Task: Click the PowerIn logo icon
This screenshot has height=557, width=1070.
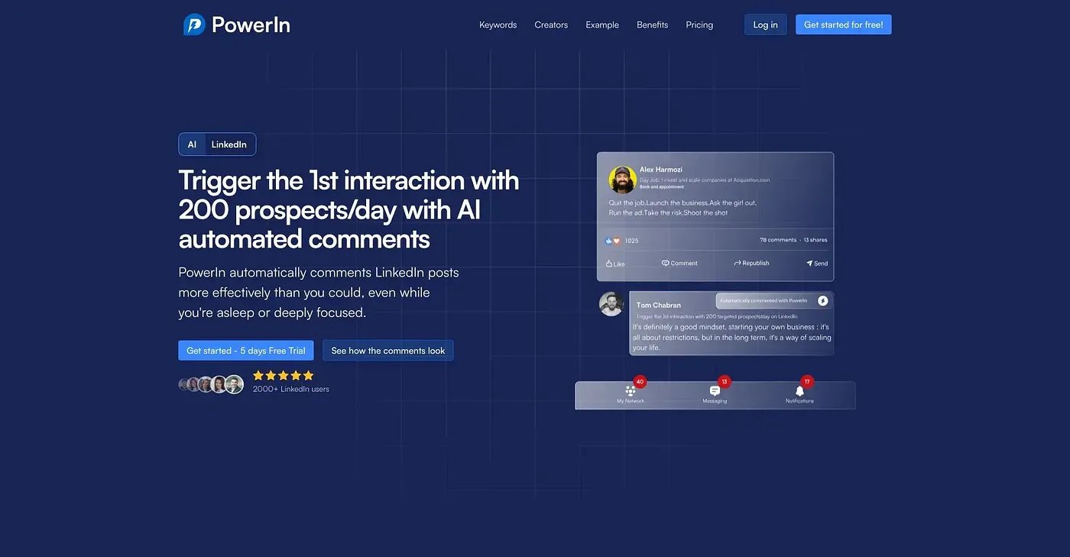Action: [x=194, y=24]
